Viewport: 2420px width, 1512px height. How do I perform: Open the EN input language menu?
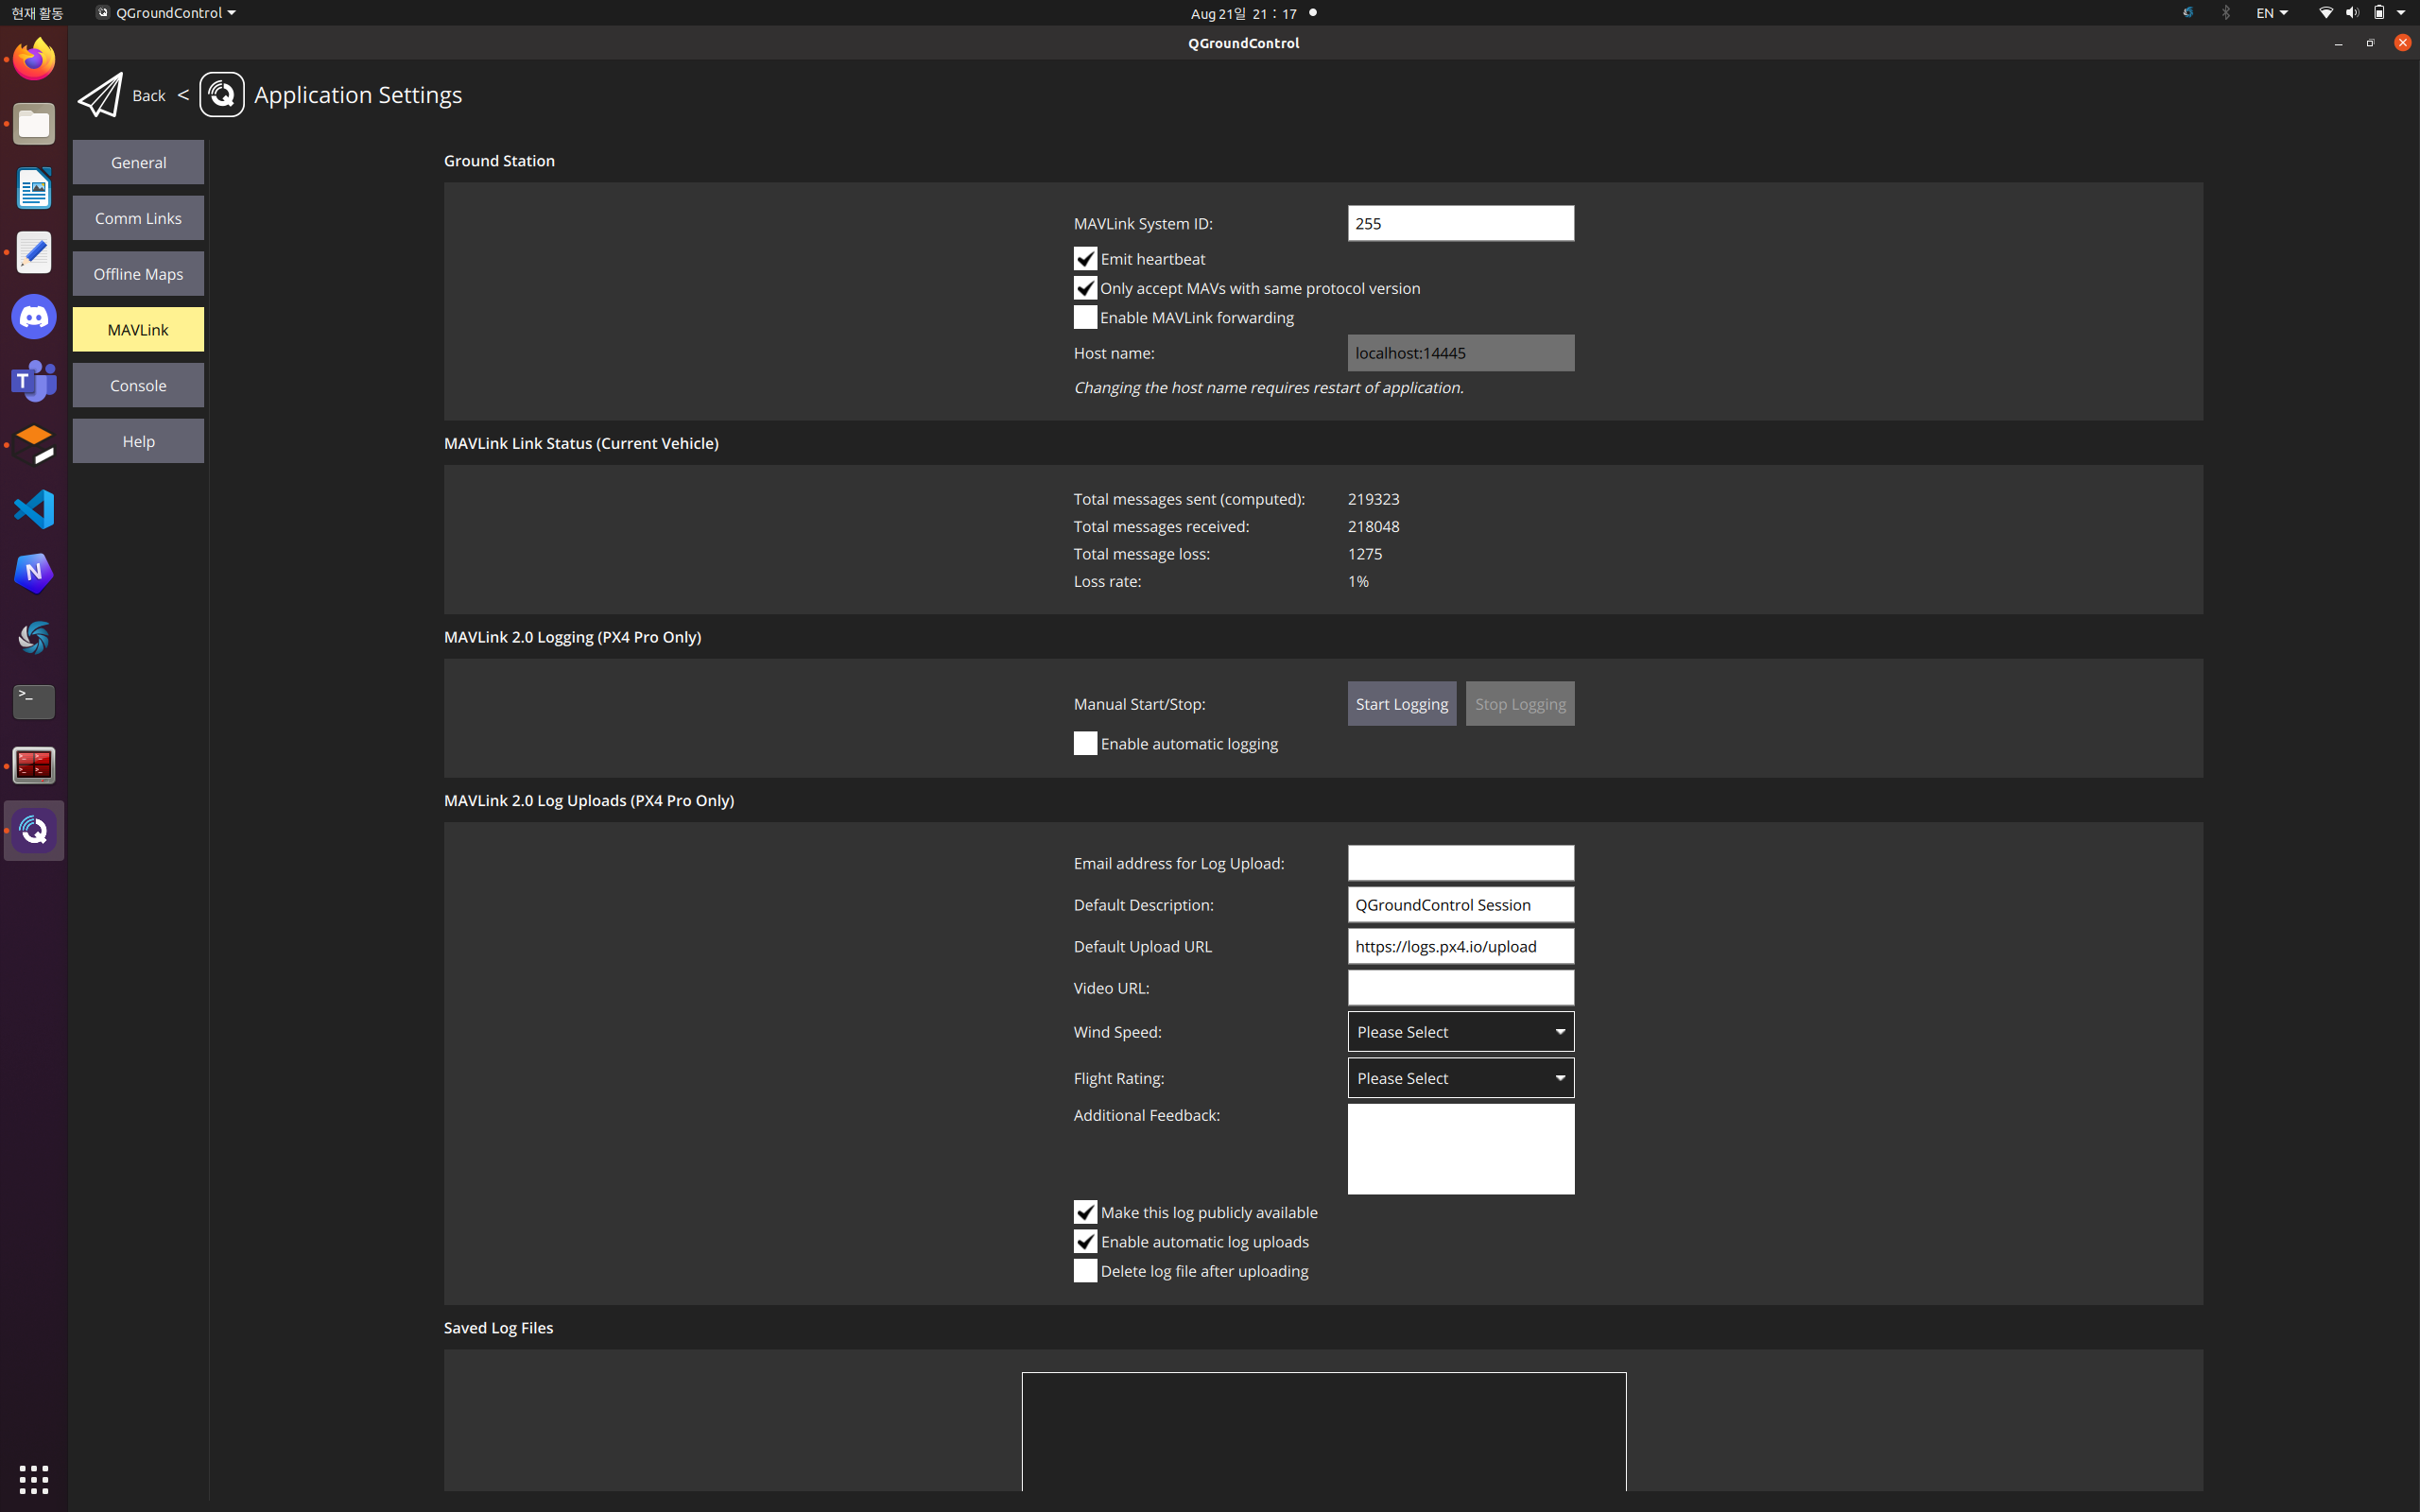coord(2272,13)
